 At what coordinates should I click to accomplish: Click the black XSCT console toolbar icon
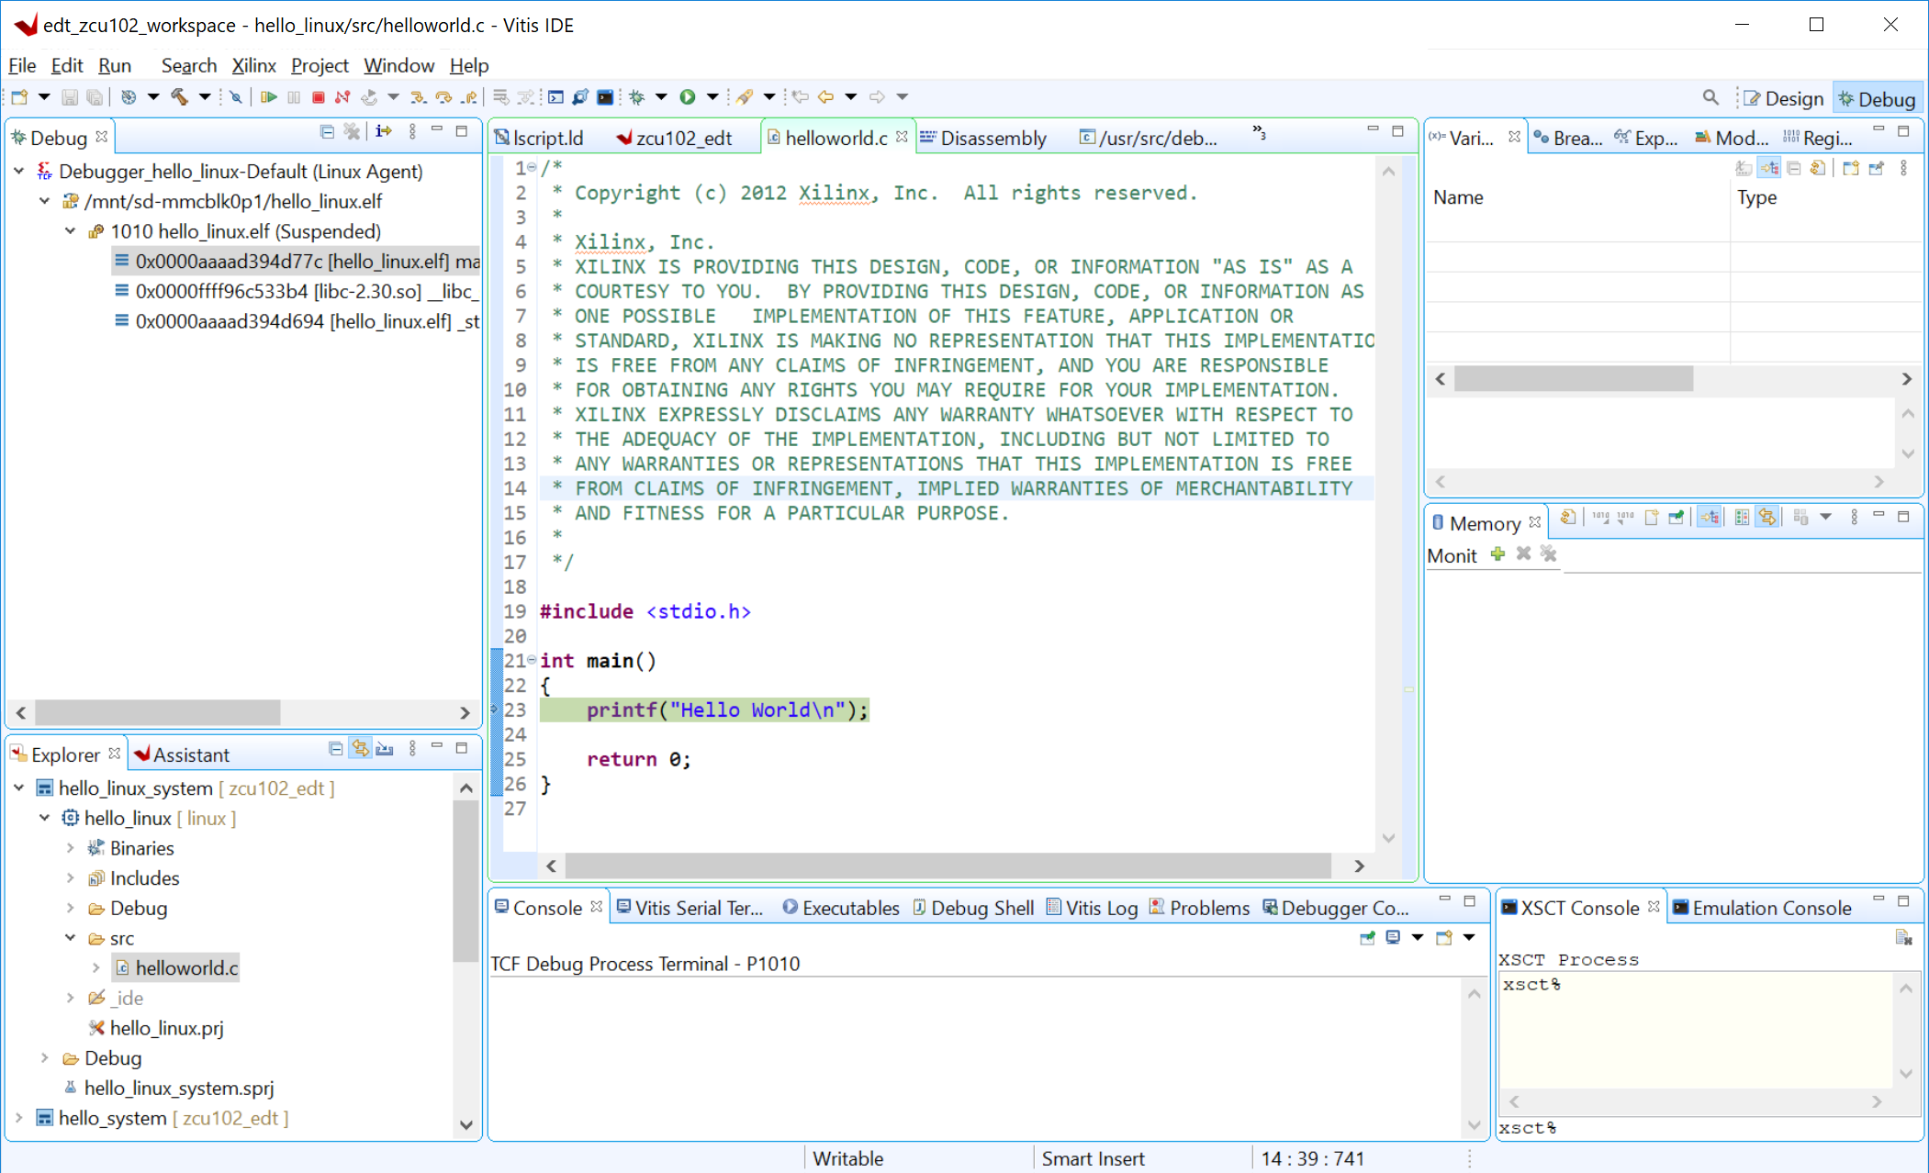pos(605,97)
